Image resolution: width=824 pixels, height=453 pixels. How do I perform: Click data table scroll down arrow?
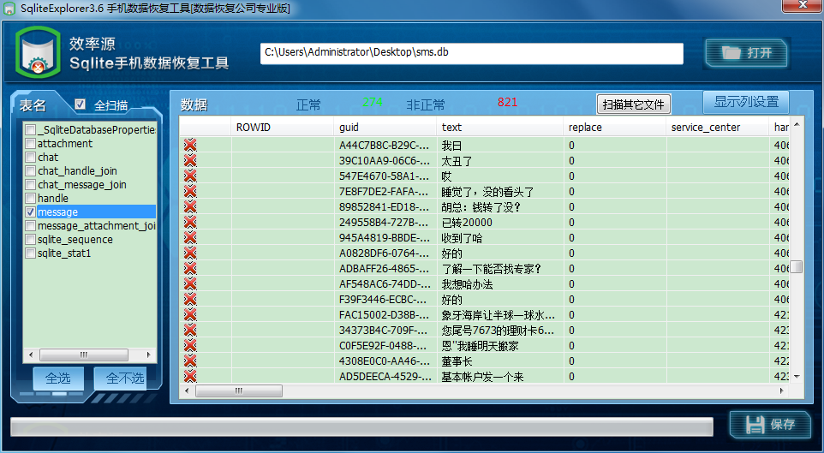click(x=796, y=376)
